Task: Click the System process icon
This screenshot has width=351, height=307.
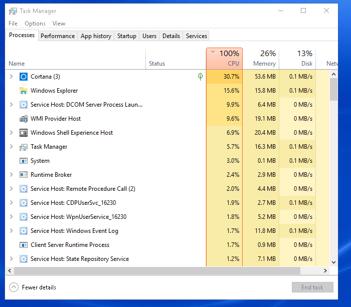Action: (24, 161)
